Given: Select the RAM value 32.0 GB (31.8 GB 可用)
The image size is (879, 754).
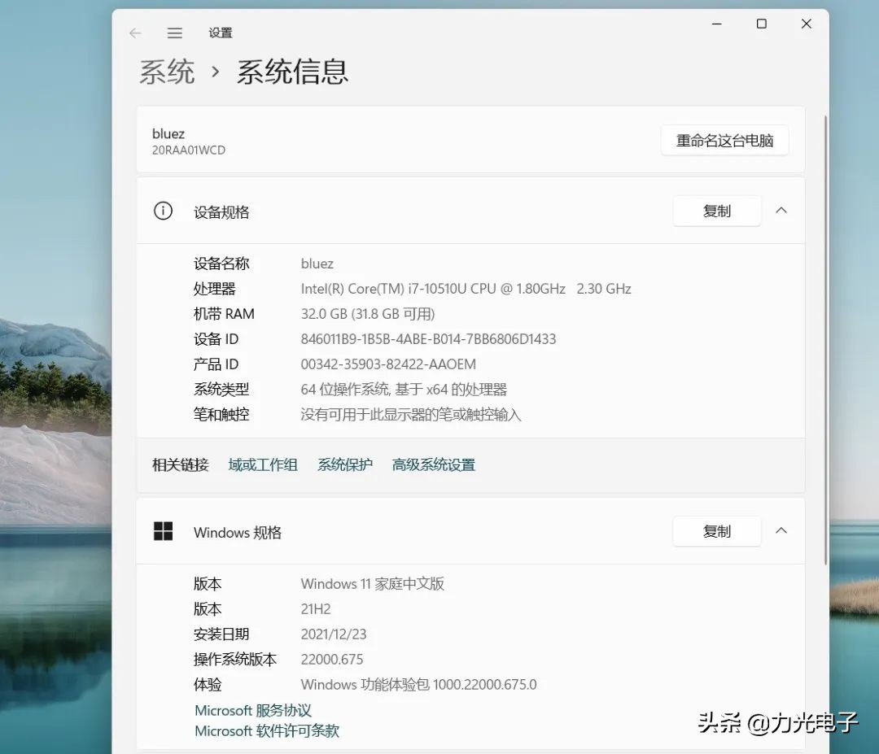Looking at the screenshot, I should [368, 314].
